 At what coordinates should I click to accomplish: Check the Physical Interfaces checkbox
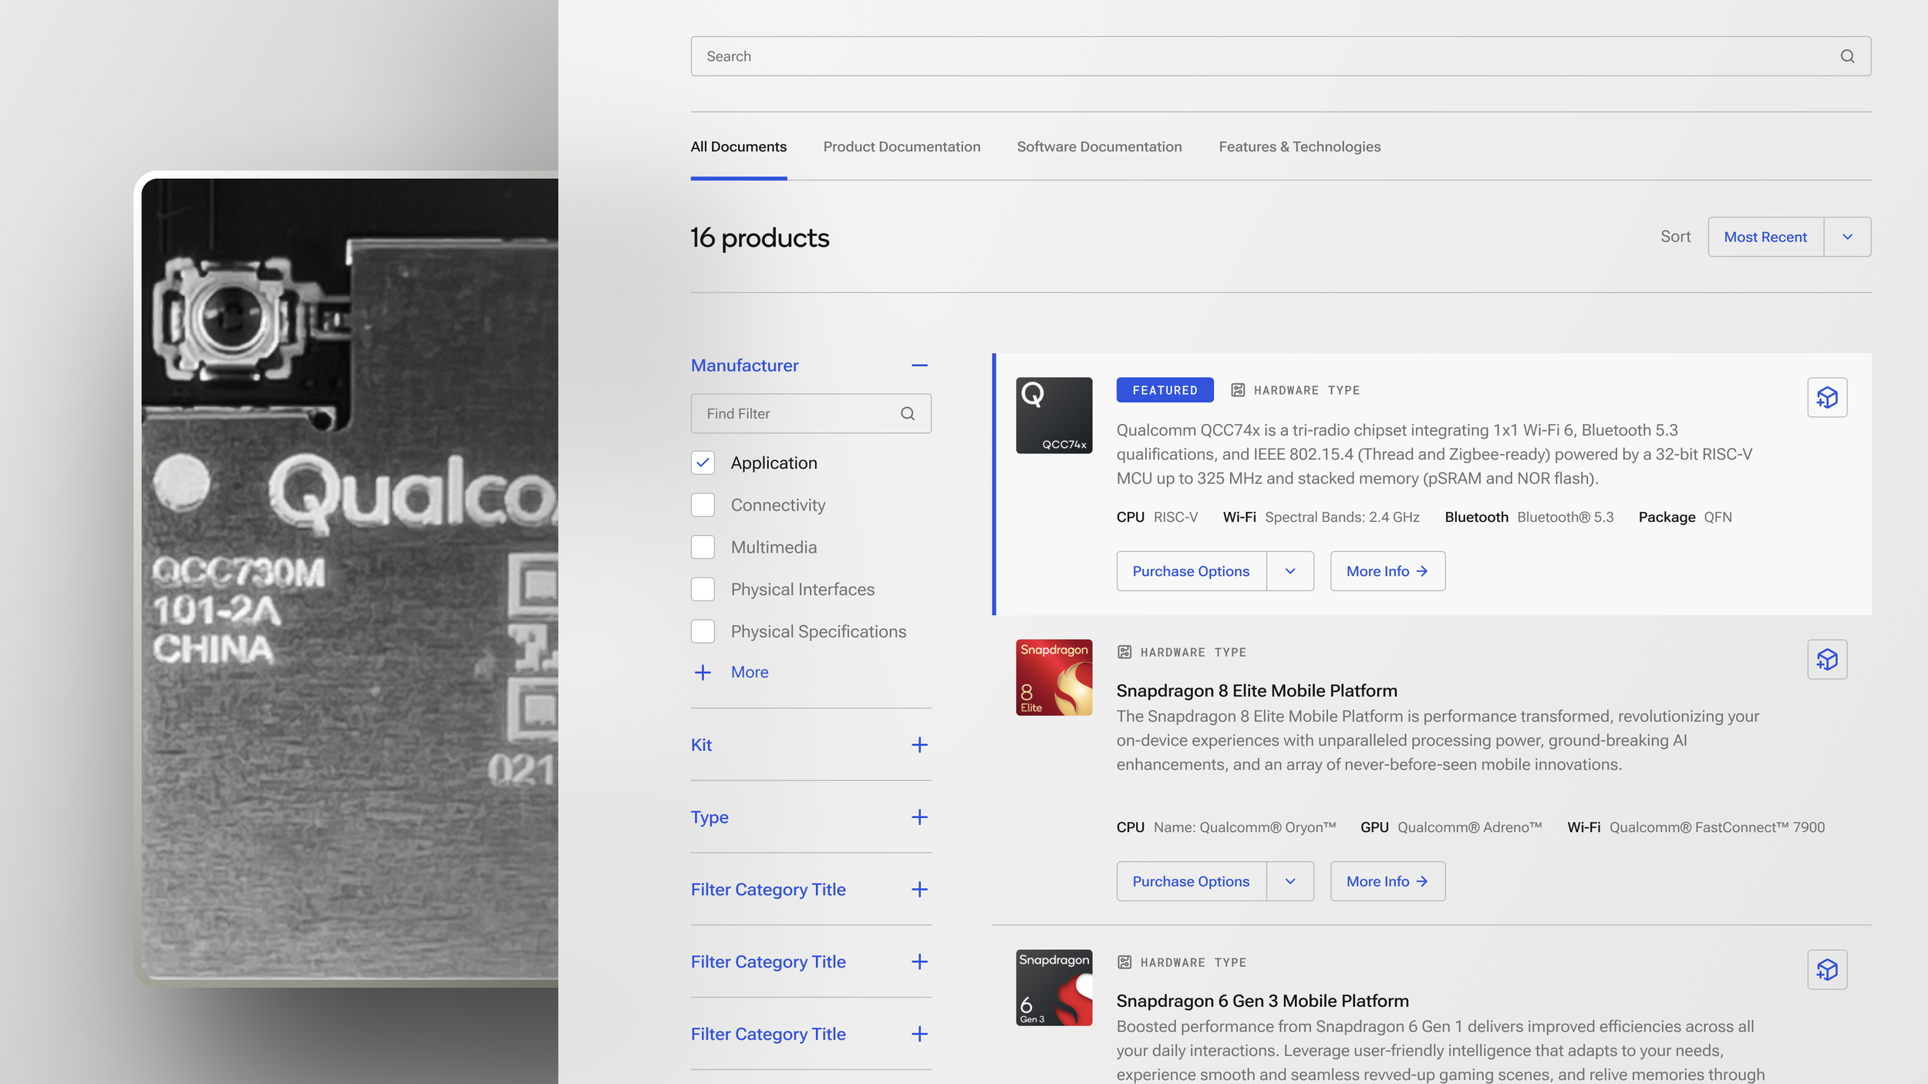[703, 589]
